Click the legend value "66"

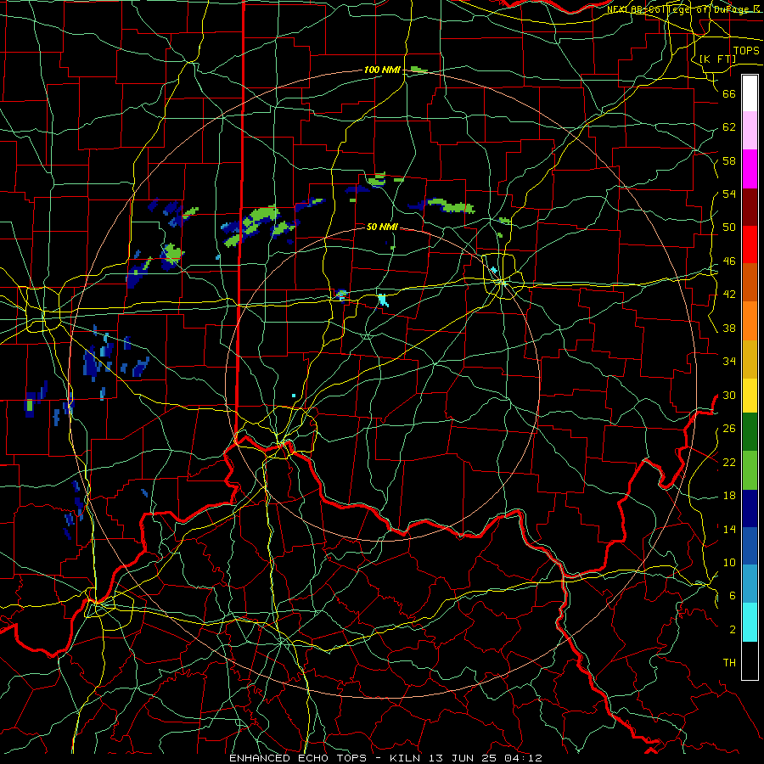point(729,93)
